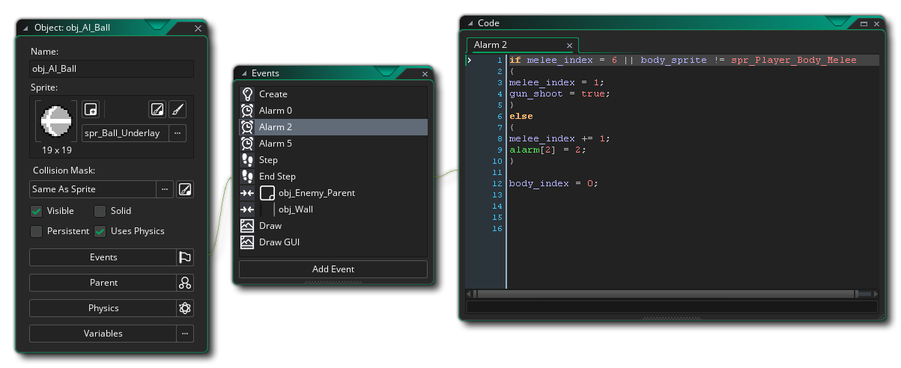The width and height of the screenshot is (901, 368).
Task: Click the Events flag icon
Action: 185,257
